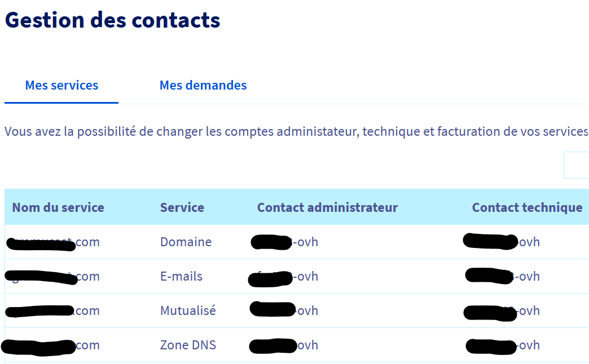Click the Service column header
This screenshot has width=589, height=364.
tap(182, 207)
